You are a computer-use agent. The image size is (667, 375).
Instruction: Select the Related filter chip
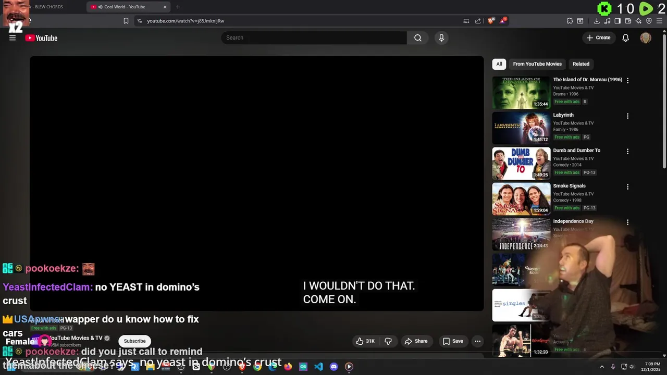coord(581,64)
